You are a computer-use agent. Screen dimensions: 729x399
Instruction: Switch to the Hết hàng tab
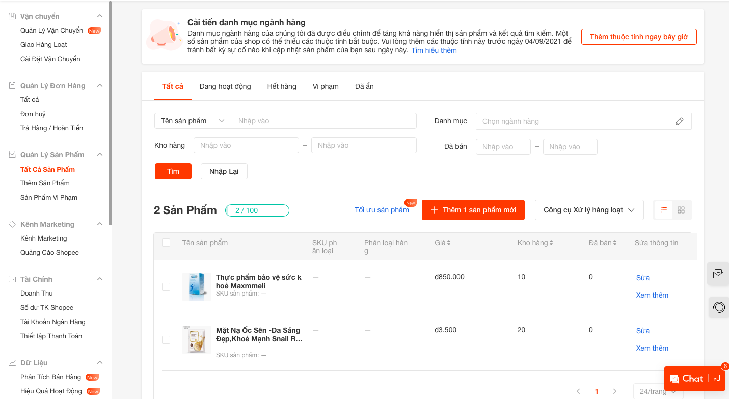click(x=282, y=86)
